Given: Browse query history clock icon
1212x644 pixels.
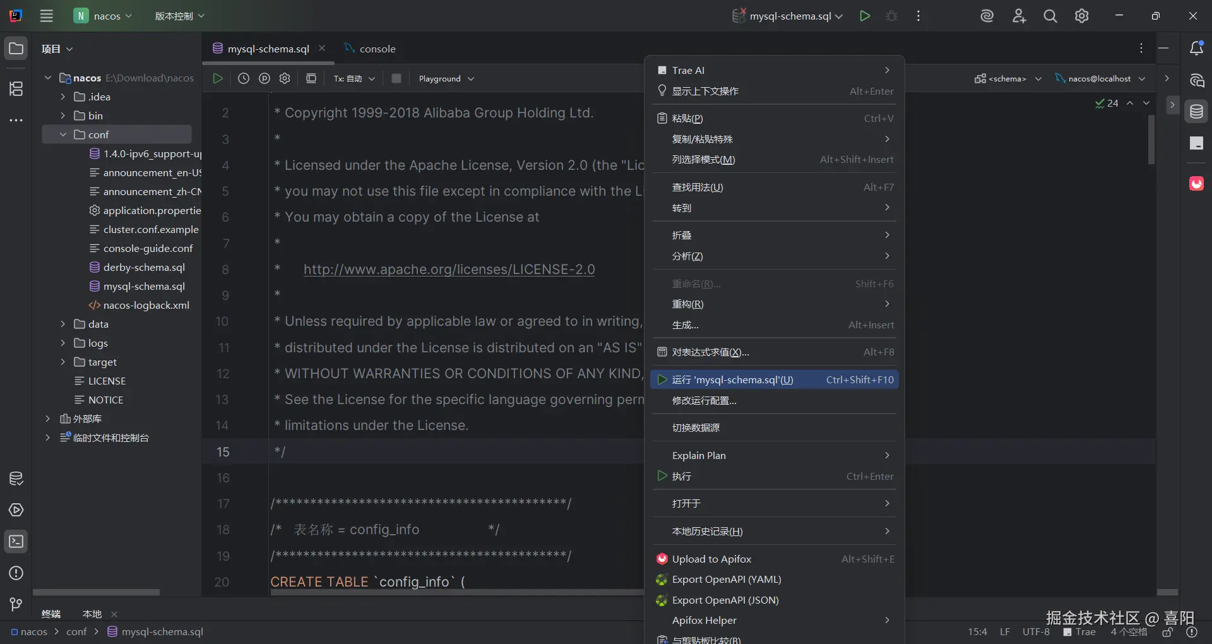Looking at the screenshot, I should click(x=244, y=78).
